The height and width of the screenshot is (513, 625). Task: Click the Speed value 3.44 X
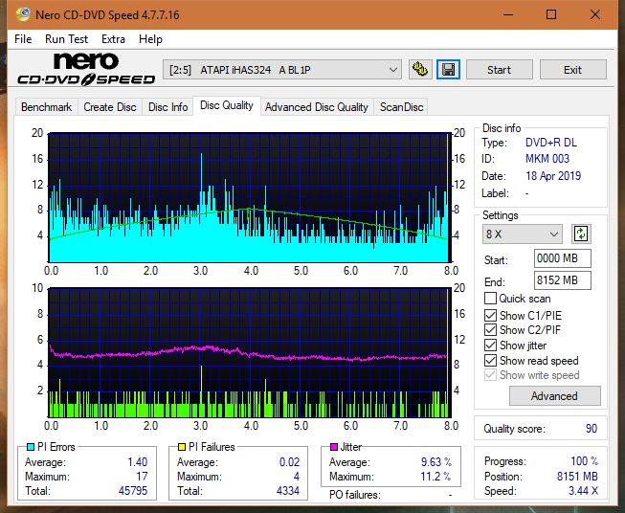(583, 491)
